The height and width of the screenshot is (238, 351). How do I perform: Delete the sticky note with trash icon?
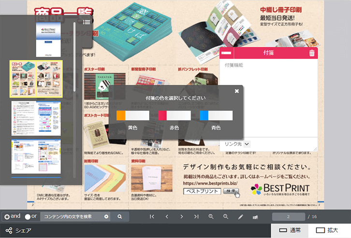tap(312, 53)
